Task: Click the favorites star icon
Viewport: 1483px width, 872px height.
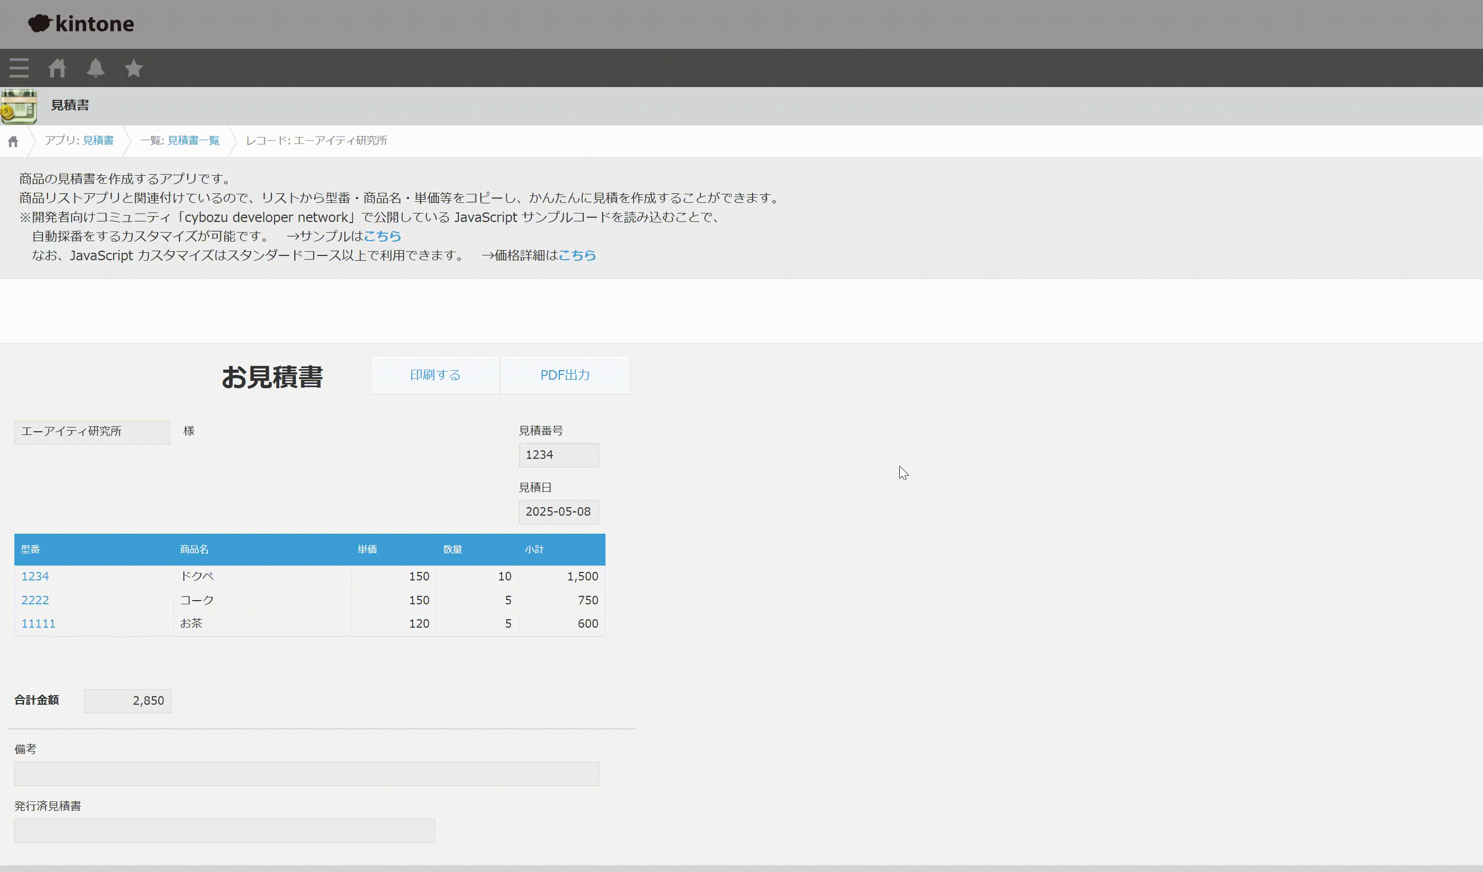Action: pyautogui.click(x=134, y=69)
